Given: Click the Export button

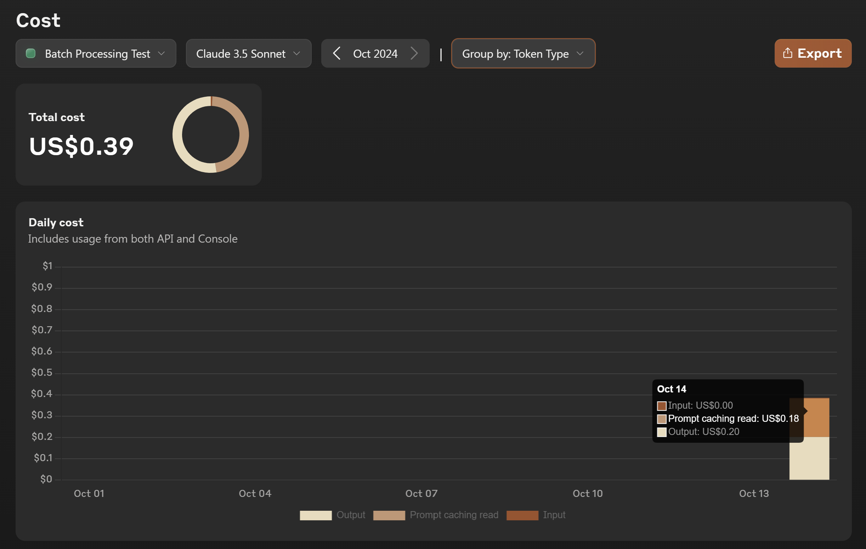Looking at the screenshot, I should point(813,53).
